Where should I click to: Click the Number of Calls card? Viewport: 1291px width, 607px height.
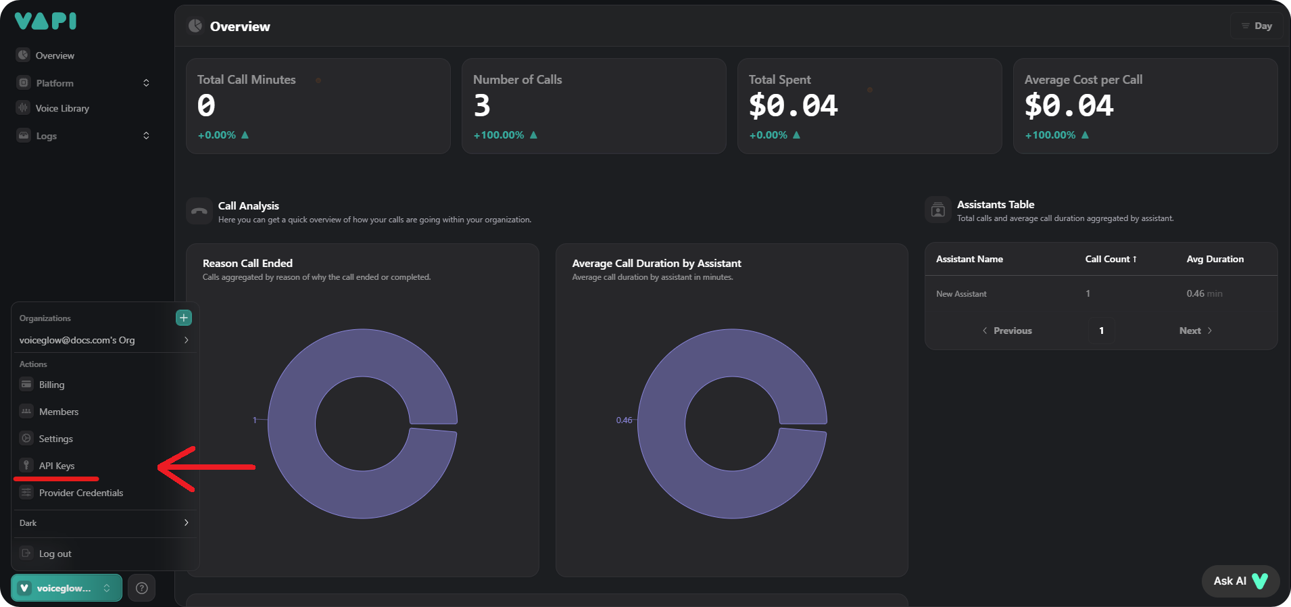tap(593, 106)
